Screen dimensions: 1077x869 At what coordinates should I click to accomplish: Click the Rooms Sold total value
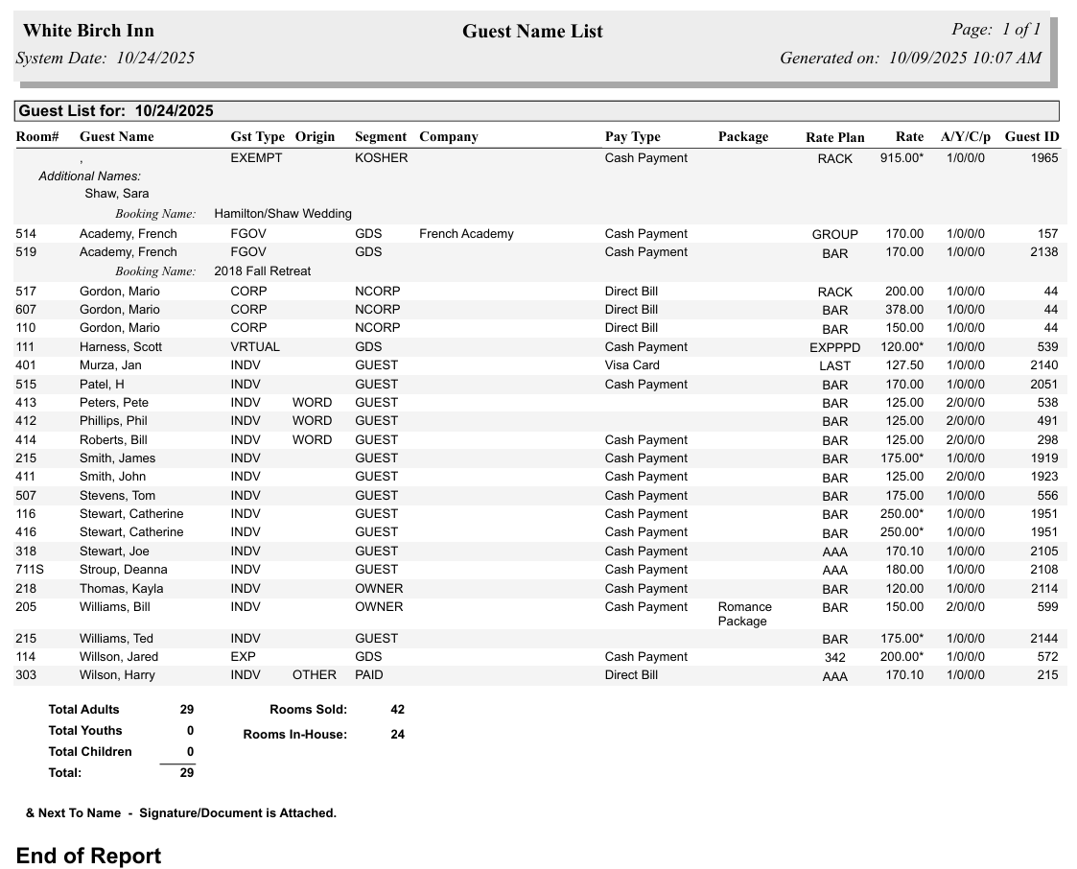397,710
